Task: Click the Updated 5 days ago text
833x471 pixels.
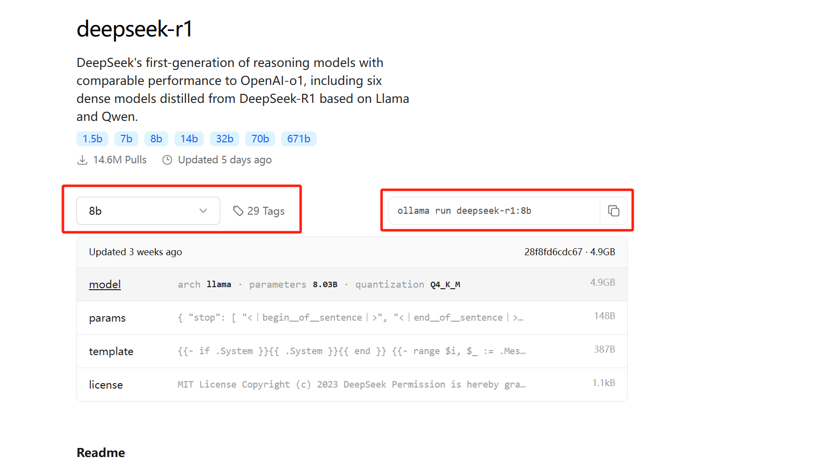Action: click(225, 160)
